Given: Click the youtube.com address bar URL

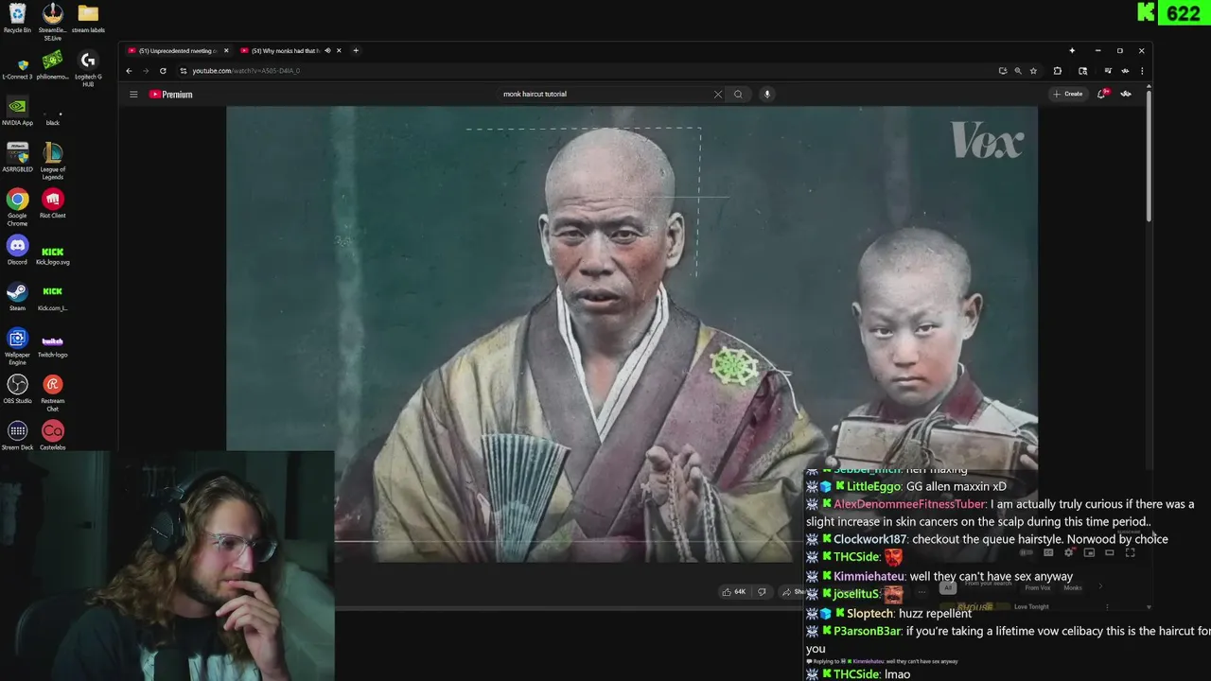Looking at the screenshot, I should pyautogui.click(x=246, y=71).
